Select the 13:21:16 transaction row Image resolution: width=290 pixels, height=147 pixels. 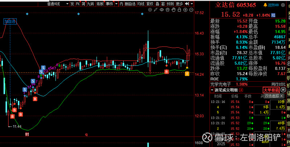[x=248, y=102]
